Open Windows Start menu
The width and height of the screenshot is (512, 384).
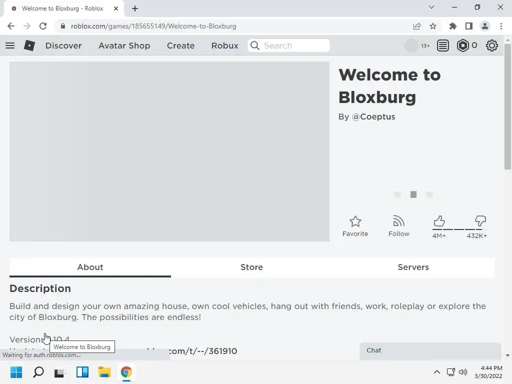16,372
